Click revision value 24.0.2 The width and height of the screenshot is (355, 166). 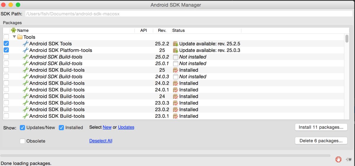162,83
